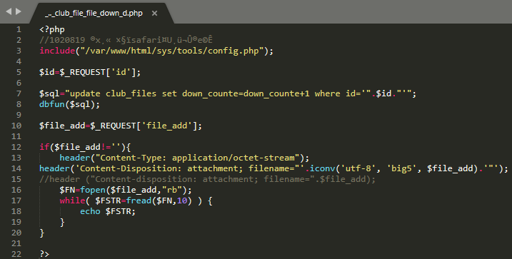The image size is (512, 259).
Task: Click line number 17 in gutter
Action: click(16, 200)
